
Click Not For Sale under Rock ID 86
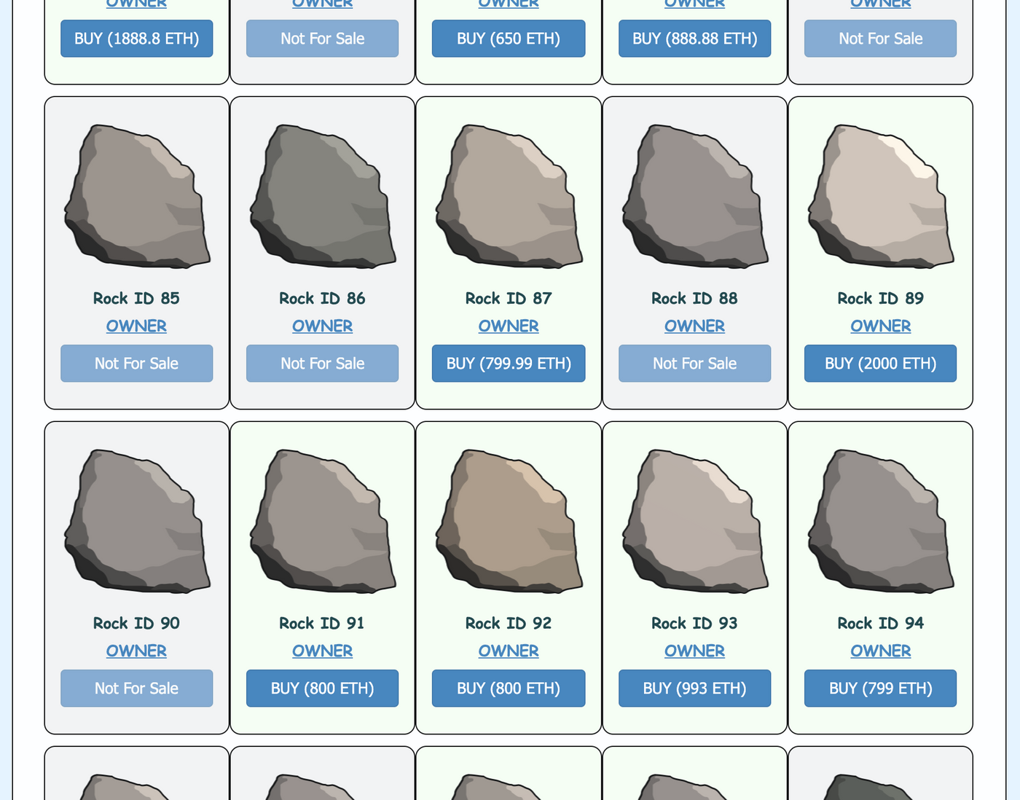click(x=322, y=364)
